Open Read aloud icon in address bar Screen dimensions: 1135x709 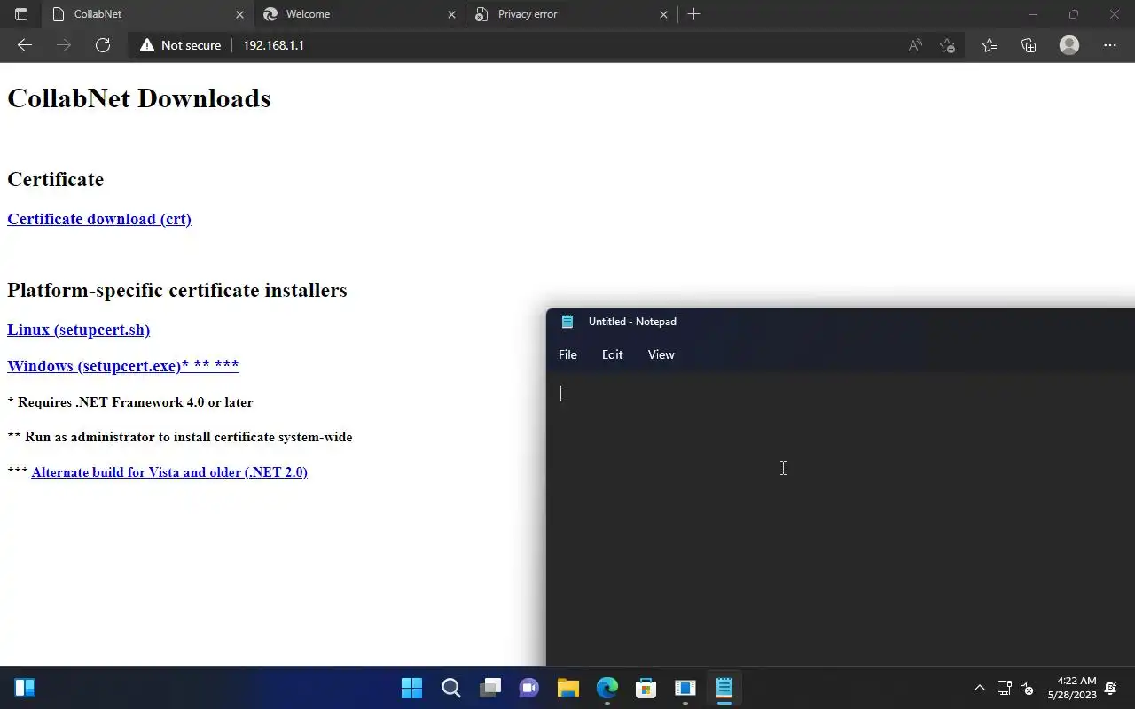click(915, 45)
